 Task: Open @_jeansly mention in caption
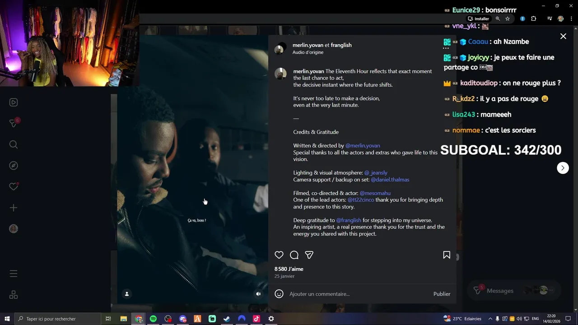coord(376,173)
